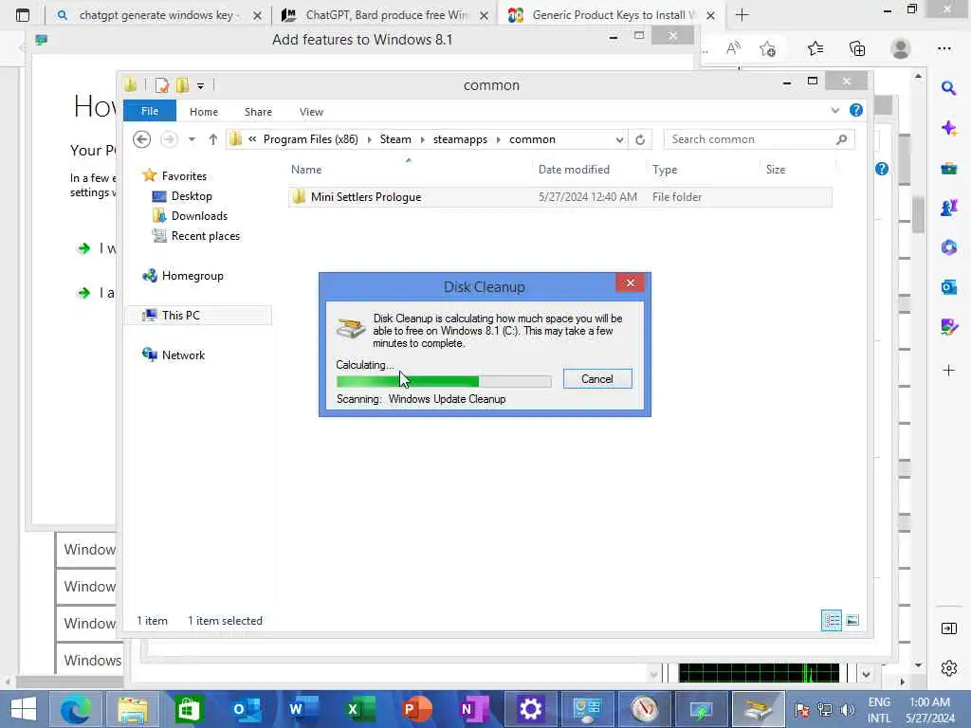The image size is (971, 728).
Task: Expand the Explorer ribbon chevron
Action: [x=834, y=110]
